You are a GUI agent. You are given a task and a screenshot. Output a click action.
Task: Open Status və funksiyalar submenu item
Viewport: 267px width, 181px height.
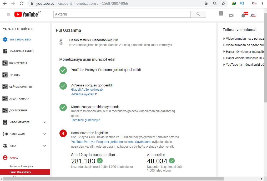point(22,166)
